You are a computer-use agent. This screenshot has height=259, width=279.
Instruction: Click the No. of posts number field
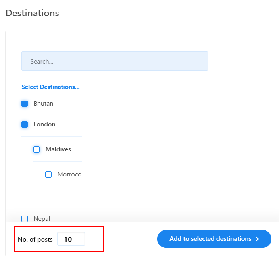coord(71,239)
